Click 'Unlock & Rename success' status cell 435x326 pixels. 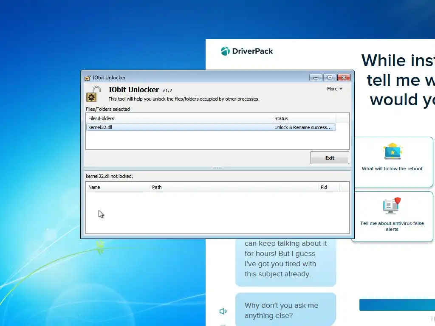303,127
